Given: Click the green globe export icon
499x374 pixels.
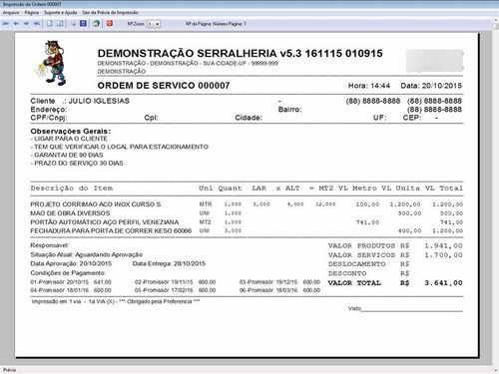Looking at the screenshot, I should click(x=97, y=23).
